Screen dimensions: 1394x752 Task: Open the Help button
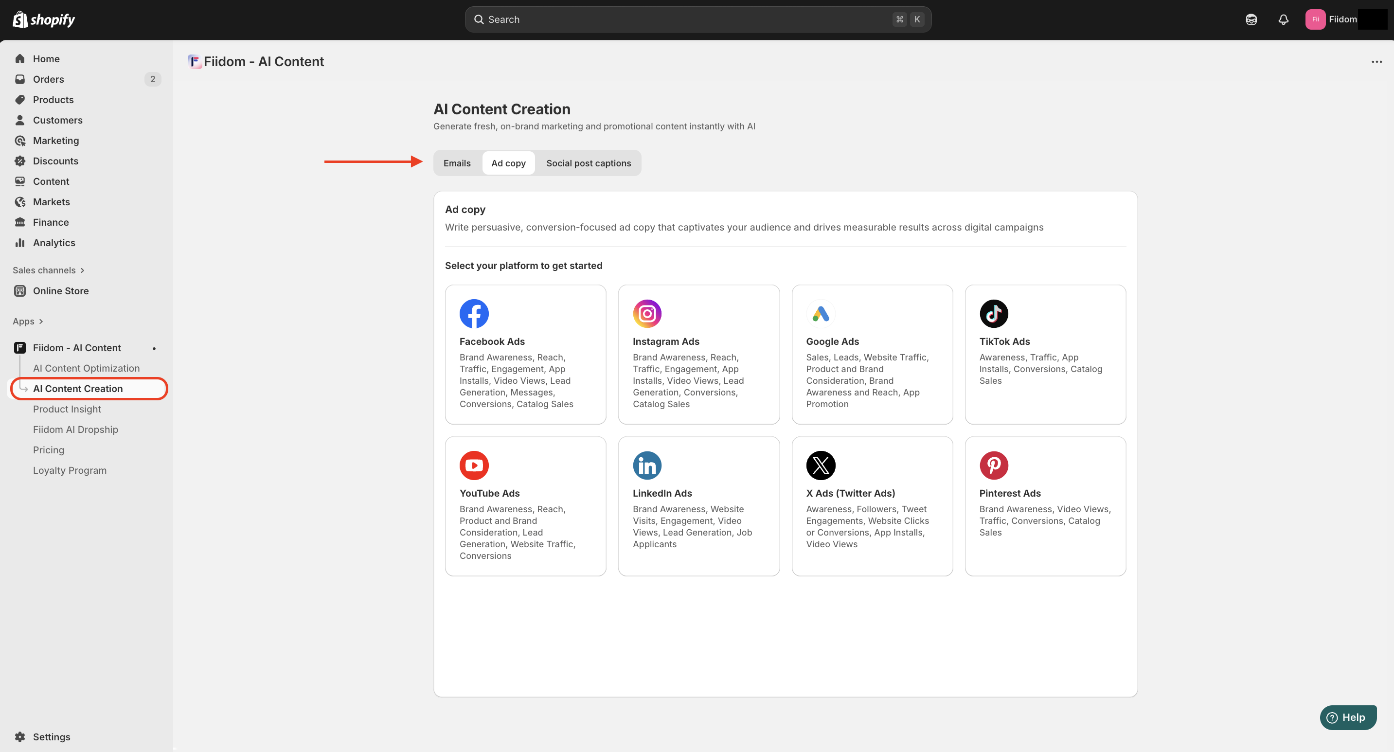point(1347,717)
